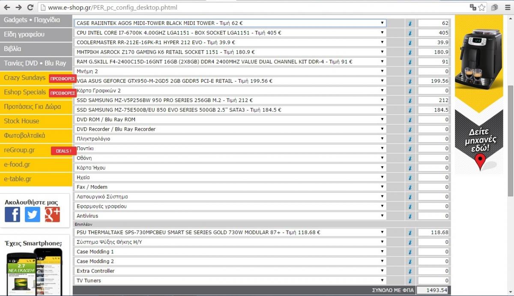The width and height of the screenshot is (514, 296).
Task: Open the Twitter follow icon
Action: pyautogui.click(x=33, y=214)
